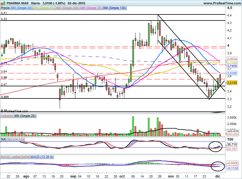The image size is (242, 179).
Task: Select the Volumen panel label
Action: 7,116
